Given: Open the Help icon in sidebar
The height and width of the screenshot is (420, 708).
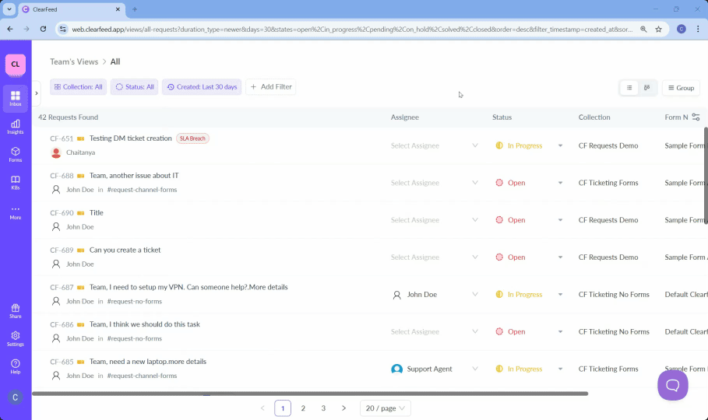Looking at the screenshot, I should click(x=16, y=366).
